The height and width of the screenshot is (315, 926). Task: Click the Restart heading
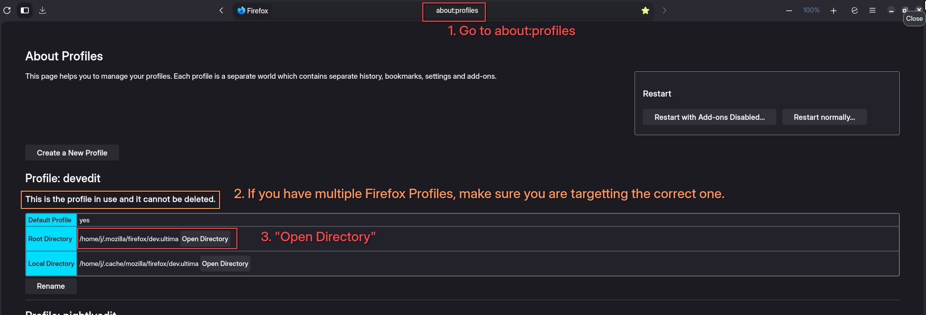[657, 94]
